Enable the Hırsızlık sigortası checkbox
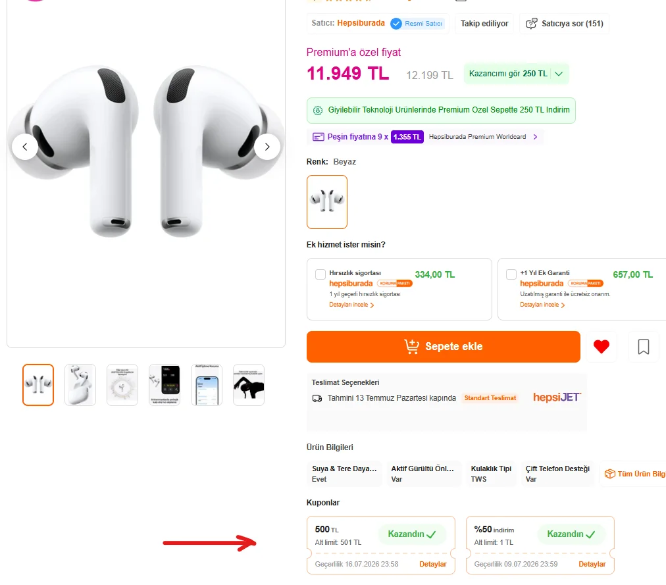The width and height of the screenshot is (666, 585). click(x=320, y=274)
